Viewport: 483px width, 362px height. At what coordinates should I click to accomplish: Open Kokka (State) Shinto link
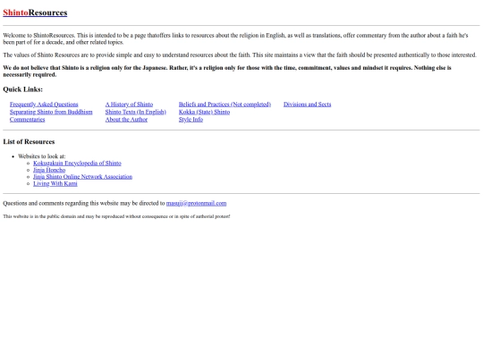(x=204, y=112)
